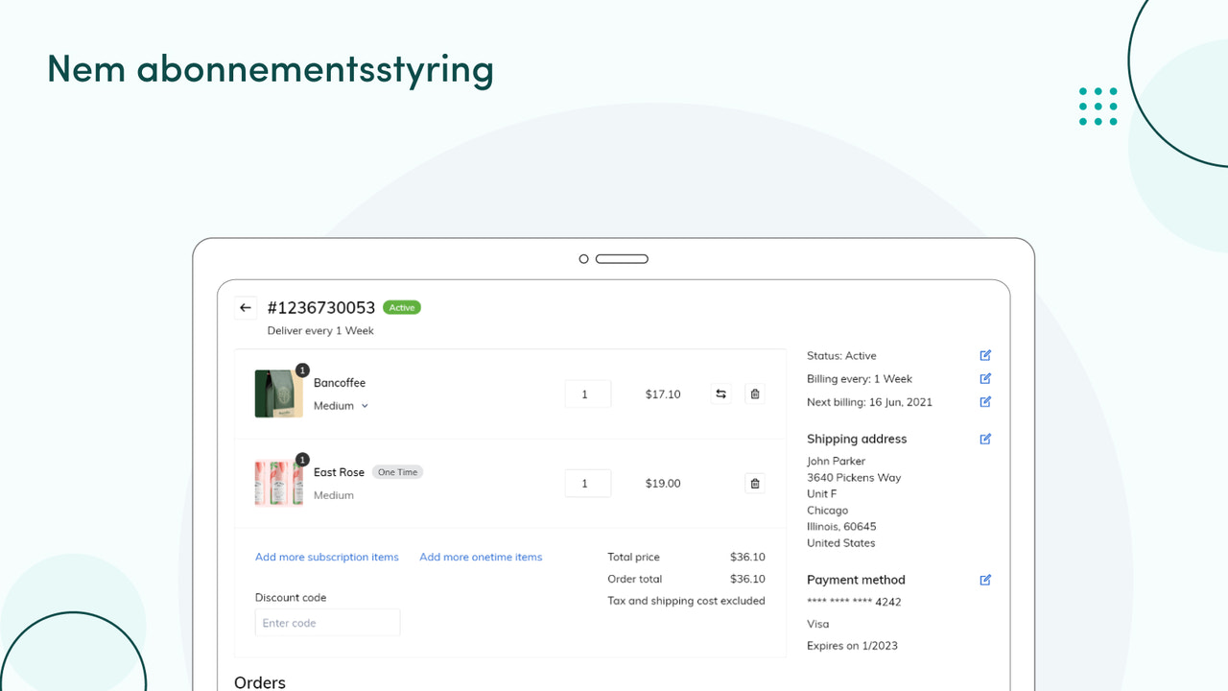Click the East Rose quantity field
This screenshot has height=691, width=1228.
[588, 483]
